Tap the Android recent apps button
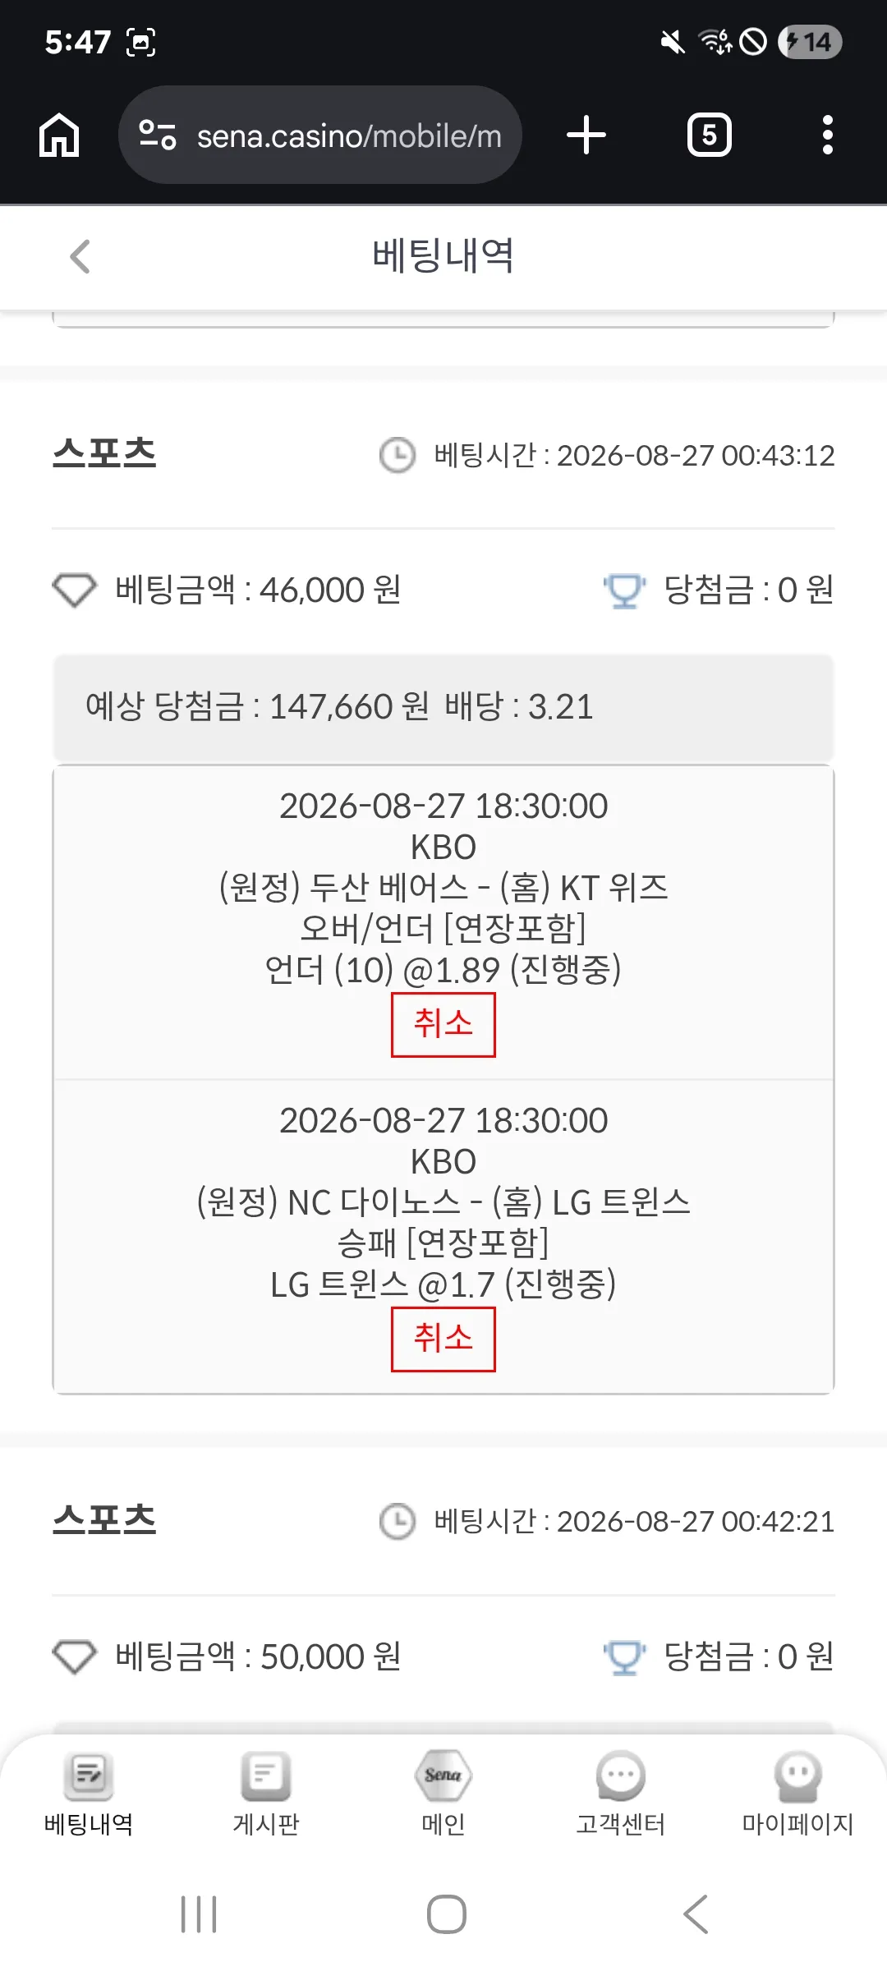The image size is (887, 1971). point(199,1914)
